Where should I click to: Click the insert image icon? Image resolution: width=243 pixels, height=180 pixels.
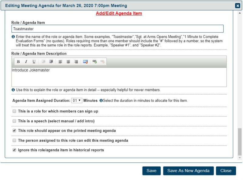tap(85, 62)
